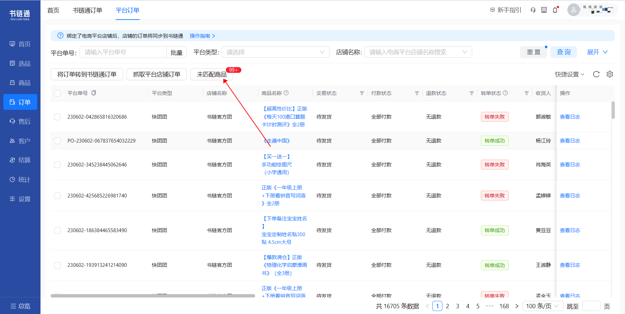Expand more filters with 展开
This screenshot has width=625, height=314.
click(x=597, y=52)
